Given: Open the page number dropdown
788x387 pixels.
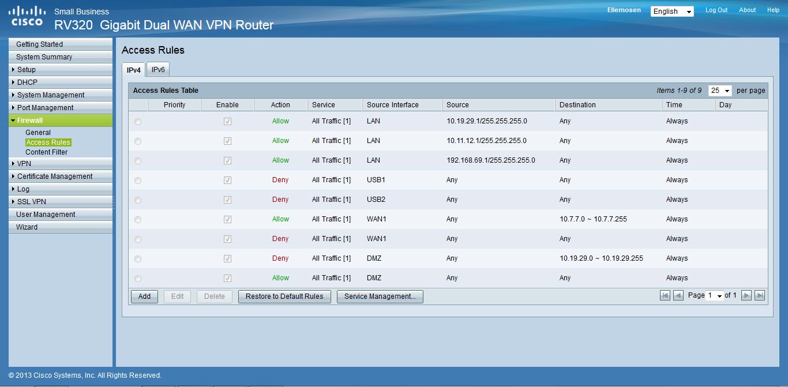Looking at the screenshot, I should [x=715, y=295].
